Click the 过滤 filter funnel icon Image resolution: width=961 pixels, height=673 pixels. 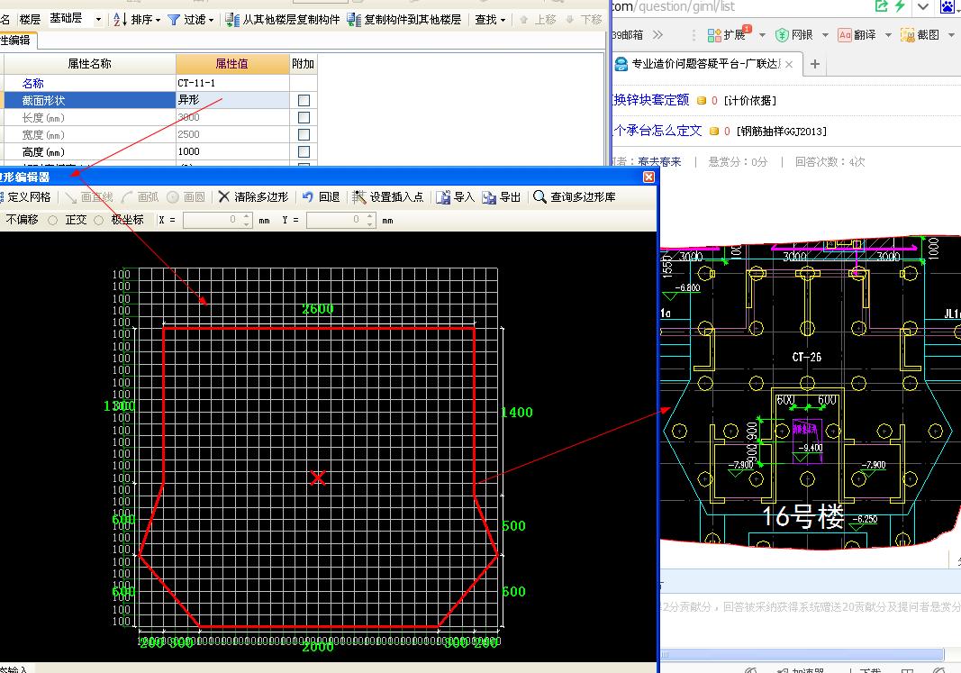coord(174,20)
